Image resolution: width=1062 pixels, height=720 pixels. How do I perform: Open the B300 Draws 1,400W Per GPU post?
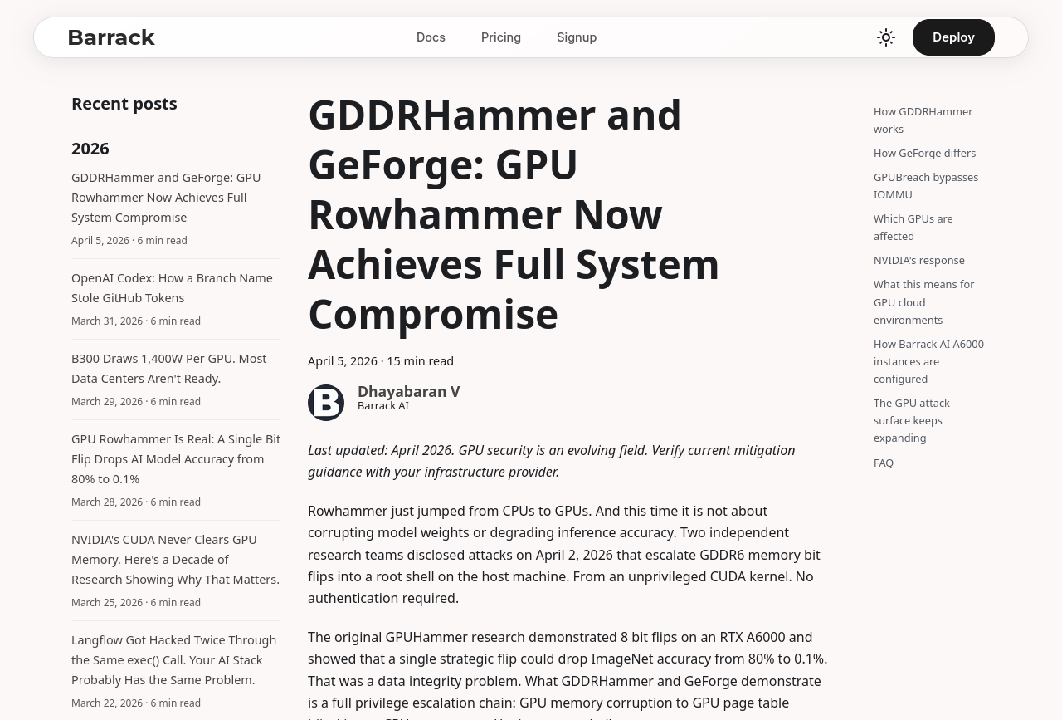pyautogui.click(x=168, y=369)
